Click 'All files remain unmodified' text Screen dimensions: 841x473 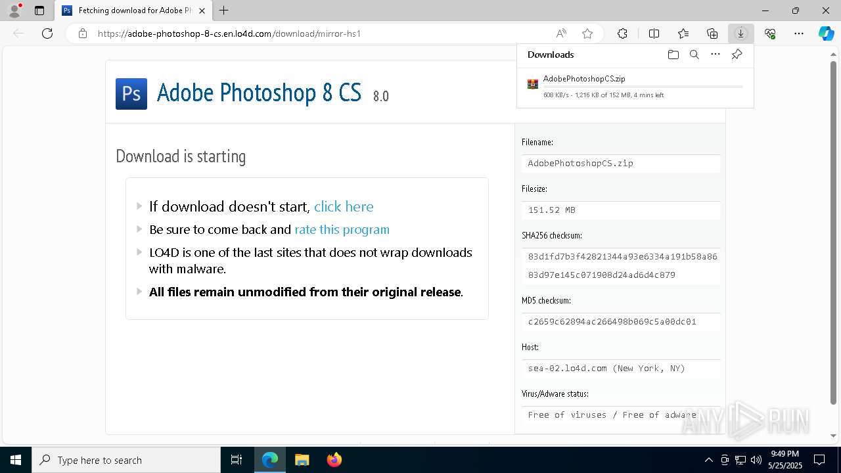click(x=305, y=292)
